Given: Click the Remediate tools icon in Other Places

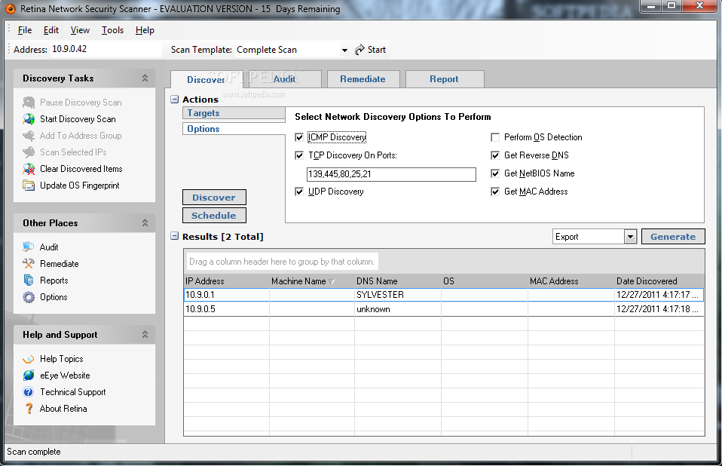Looking at the screenshot, I should point(29,263).
